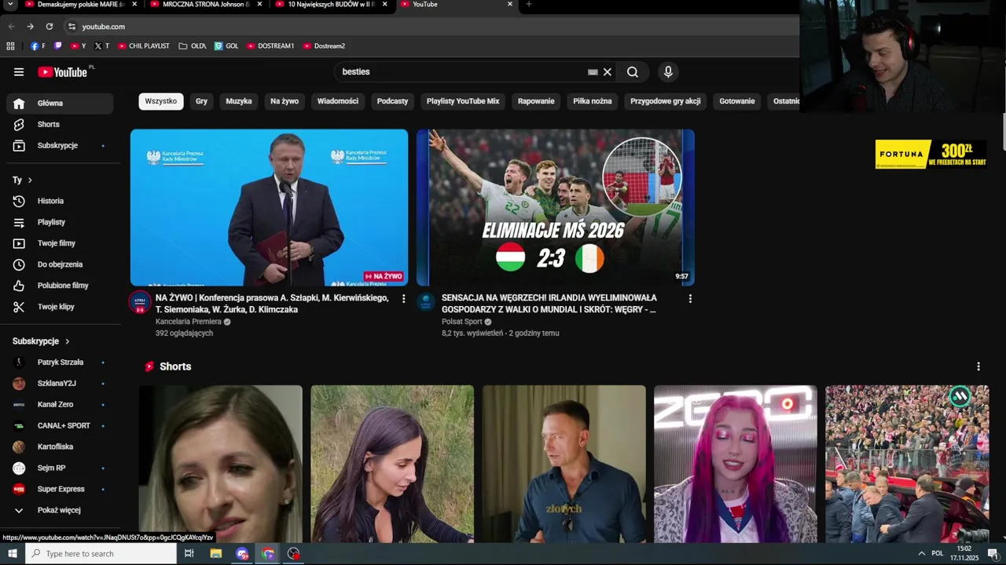This screenshot has height=565, width=1006.
Task: Open Polsat Sport channel name link
Action: pos(462,322)
